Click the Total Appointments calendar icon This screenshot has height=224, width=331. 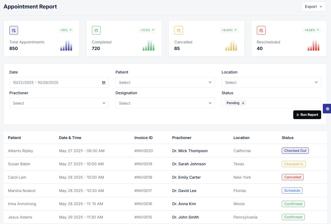point(14,30)
